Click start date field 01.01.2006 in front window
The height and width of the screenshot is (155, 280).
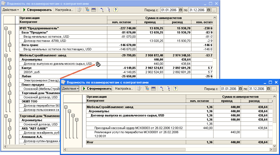229,89
